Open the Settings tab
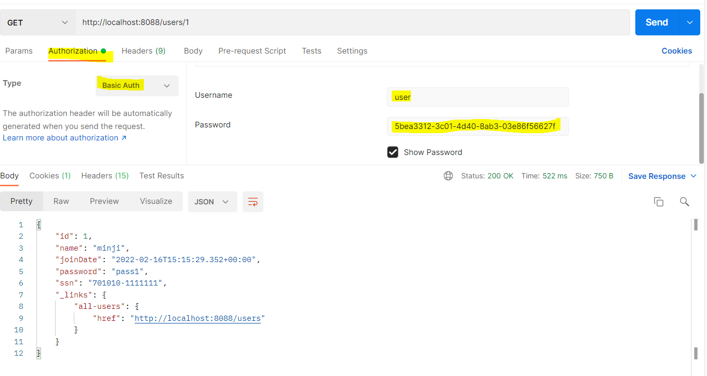The image size is (707, 376). (352, 51)
